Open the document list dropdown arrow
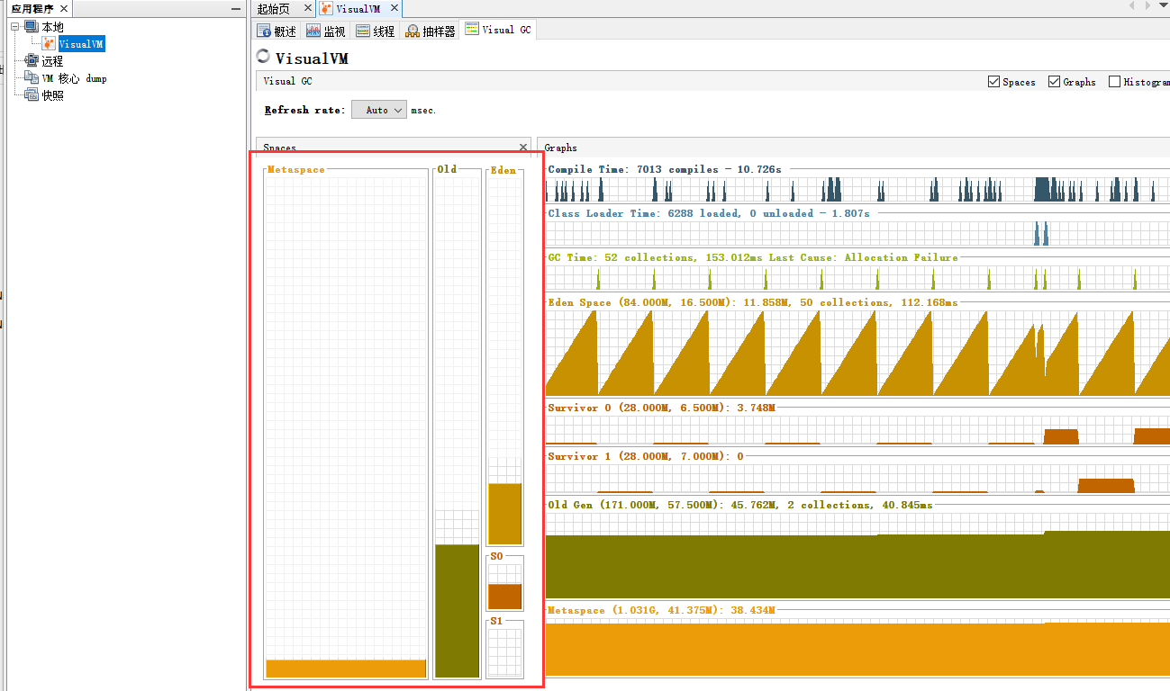 [x=1163, y=6]
